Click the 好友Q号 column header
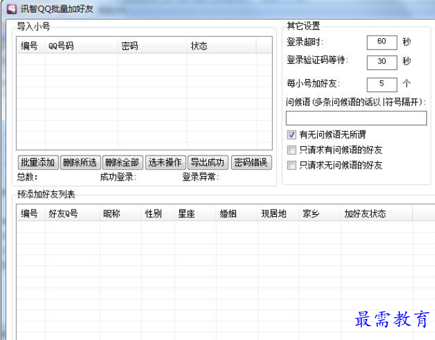The image size is (435, 340). [72, 213]
